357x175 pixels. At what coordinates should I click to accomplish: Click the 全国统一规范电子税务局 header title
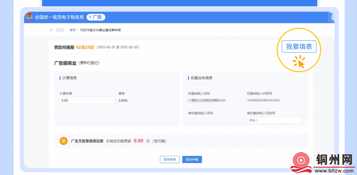(59, 17)
